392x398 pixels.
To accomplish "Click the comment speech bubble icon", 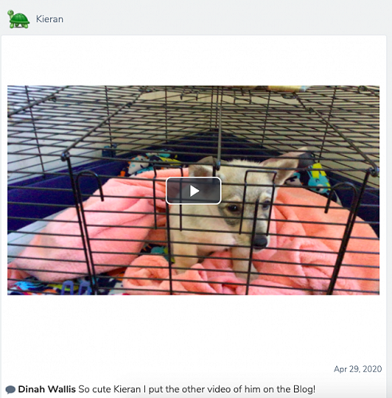I will [x=10, y=389].
